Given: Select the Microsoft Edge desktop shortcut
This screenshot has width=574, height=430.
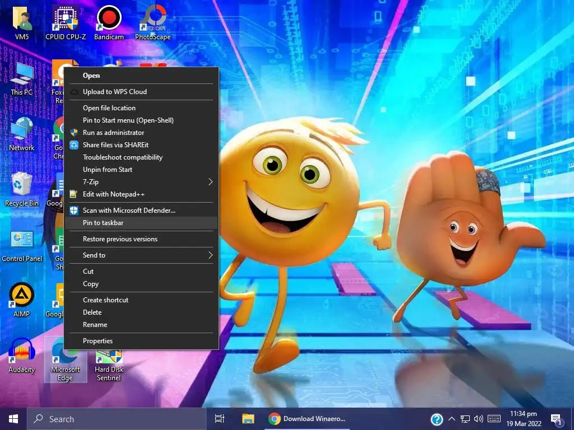Looking at the screenshot, I should (66, 359).
